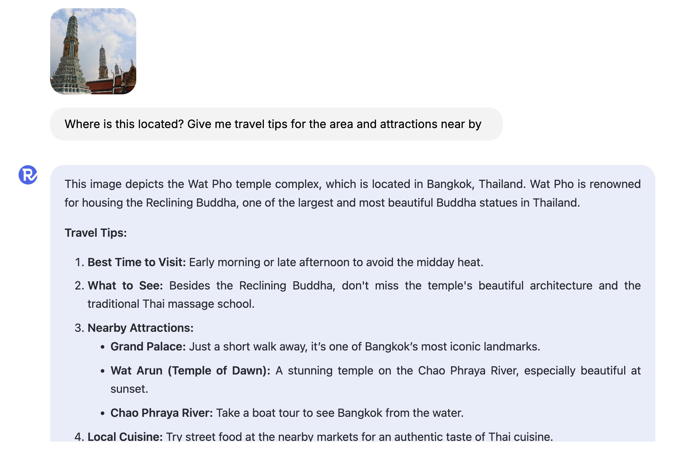This screenshot has width=679, height=457.
Task: Click the "Local Cuisine:" label
Action: point(125,437)
